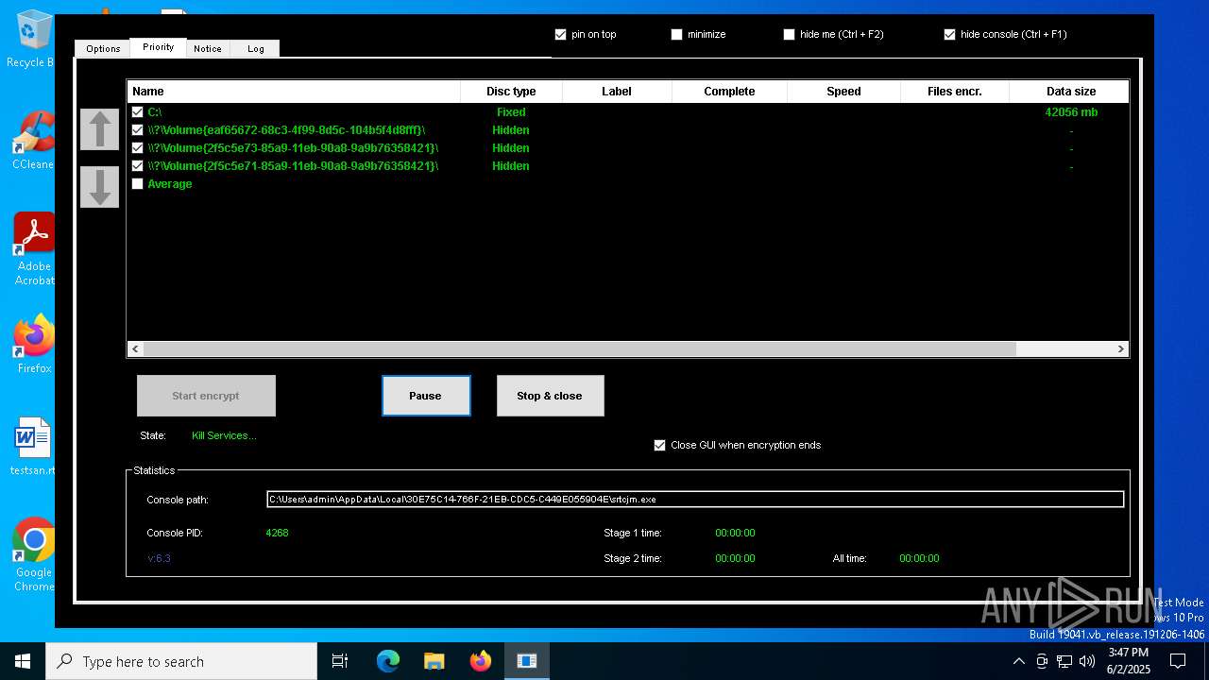Select running encryptor app in taskbar

pyautogui.click(x=527, y=661)
